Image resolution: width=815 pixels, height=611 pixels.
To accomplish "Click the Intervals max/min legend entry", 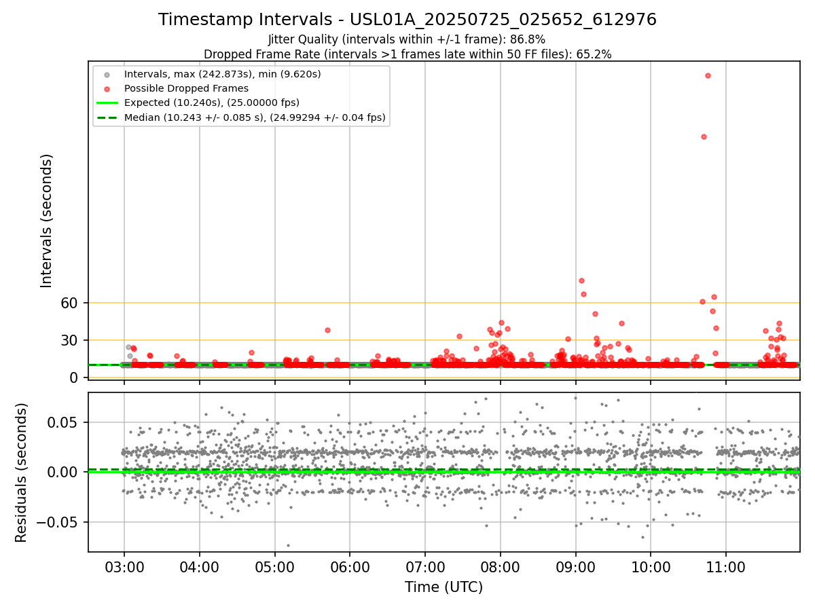I will coord(222,73).
